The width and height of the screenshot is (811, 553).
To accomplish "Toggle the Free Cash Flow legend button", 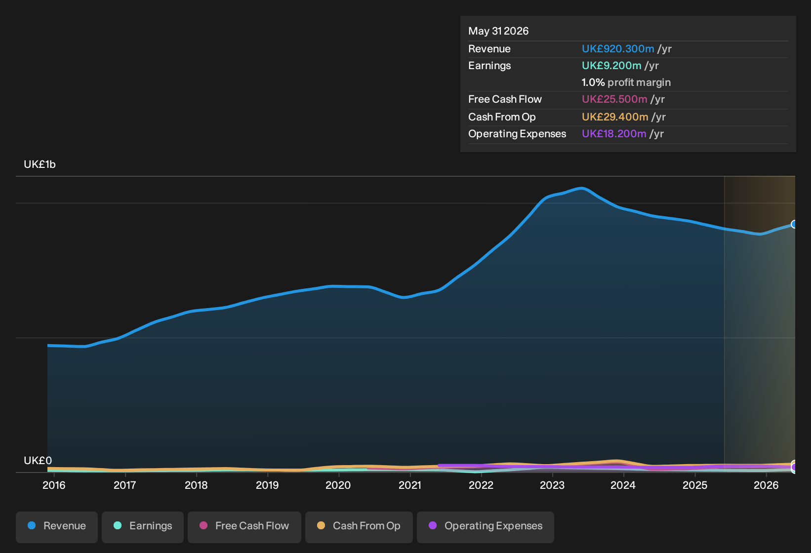I will click(244, 526).
